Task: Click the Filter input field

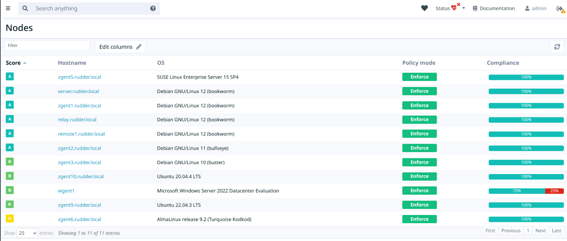Action: point(47,45)
